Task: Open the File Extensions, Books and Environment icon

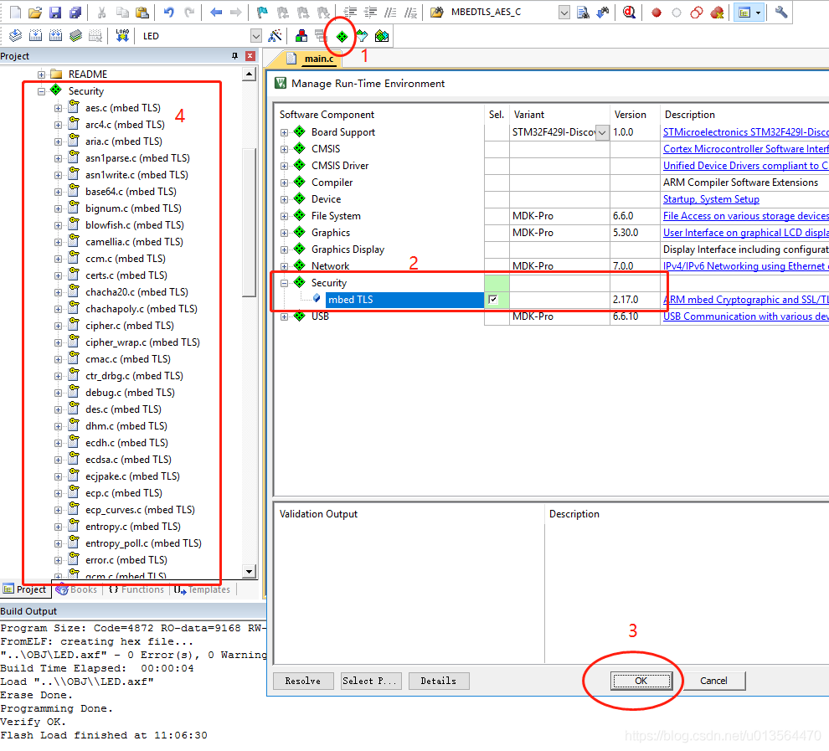Action: 301,36
